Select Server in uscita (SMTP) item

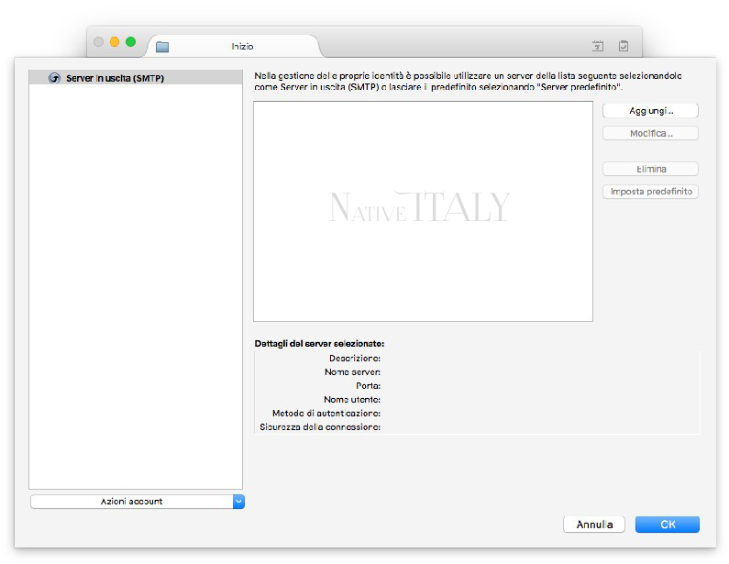(x=136, y=78)
